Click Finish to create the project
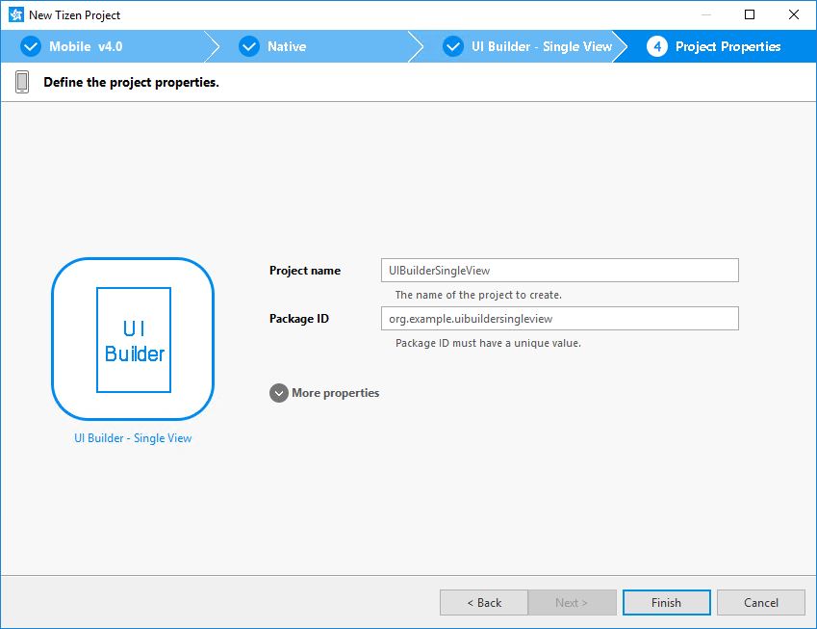The image size is (817, 629). pyautogui.click(x=666, y=602)
